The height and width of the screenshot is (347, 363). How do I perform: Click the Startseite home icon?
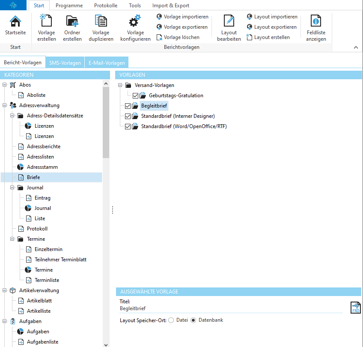coord(15,21)
